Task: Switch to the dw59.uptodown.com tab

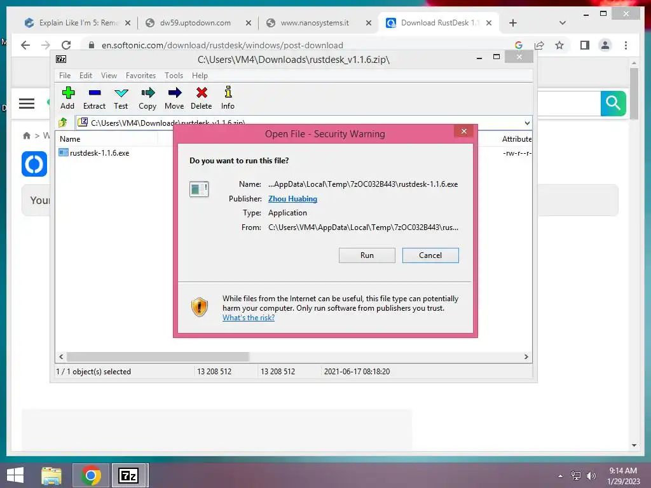Action: click(x=195, y=23)
